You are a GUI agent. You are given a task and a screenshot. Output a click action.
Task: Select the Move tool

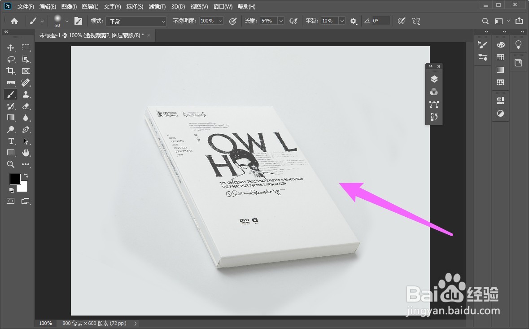[x=11, y=48]
